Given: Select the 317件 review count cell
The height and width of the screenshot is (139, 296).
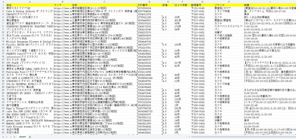Looking at the screenshot, I should click(x=182, y=63).
